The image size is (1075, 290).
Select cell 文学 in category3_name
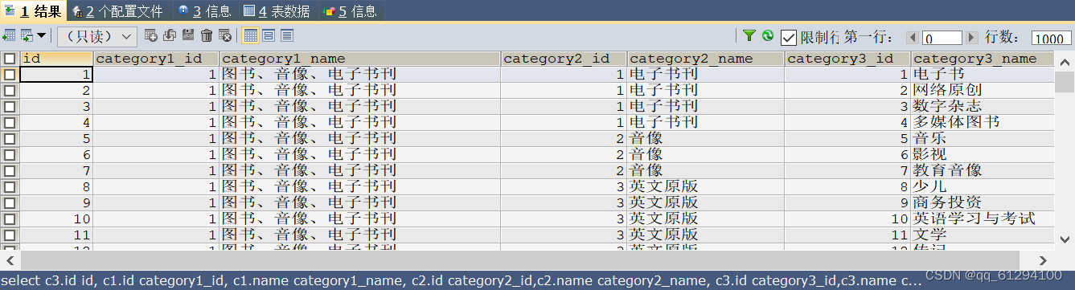pos(982,235)
